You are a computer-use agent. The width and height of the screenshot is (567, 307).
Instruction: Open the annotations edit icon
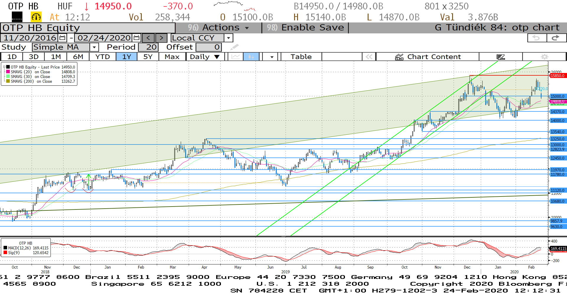pos(501,57)
